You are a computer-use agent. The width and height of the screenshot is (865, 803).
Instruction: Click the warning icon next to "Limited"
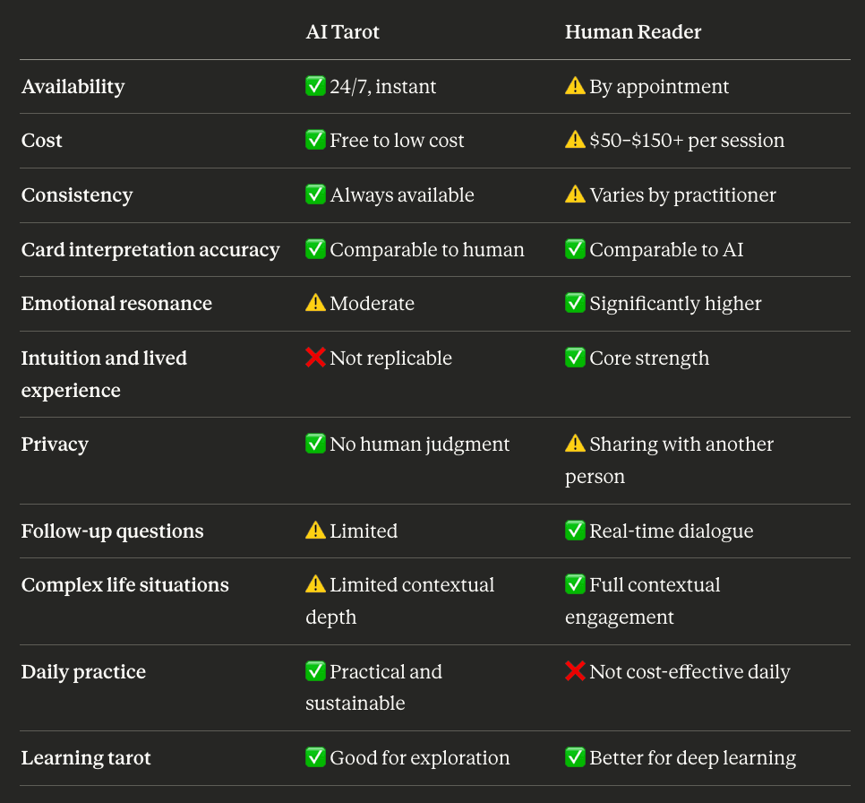315,531
